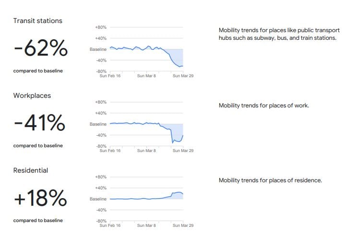Viewport: 356px width, 235px height.
Task: Select the +18% residential figure
Action: coord(40,198)
